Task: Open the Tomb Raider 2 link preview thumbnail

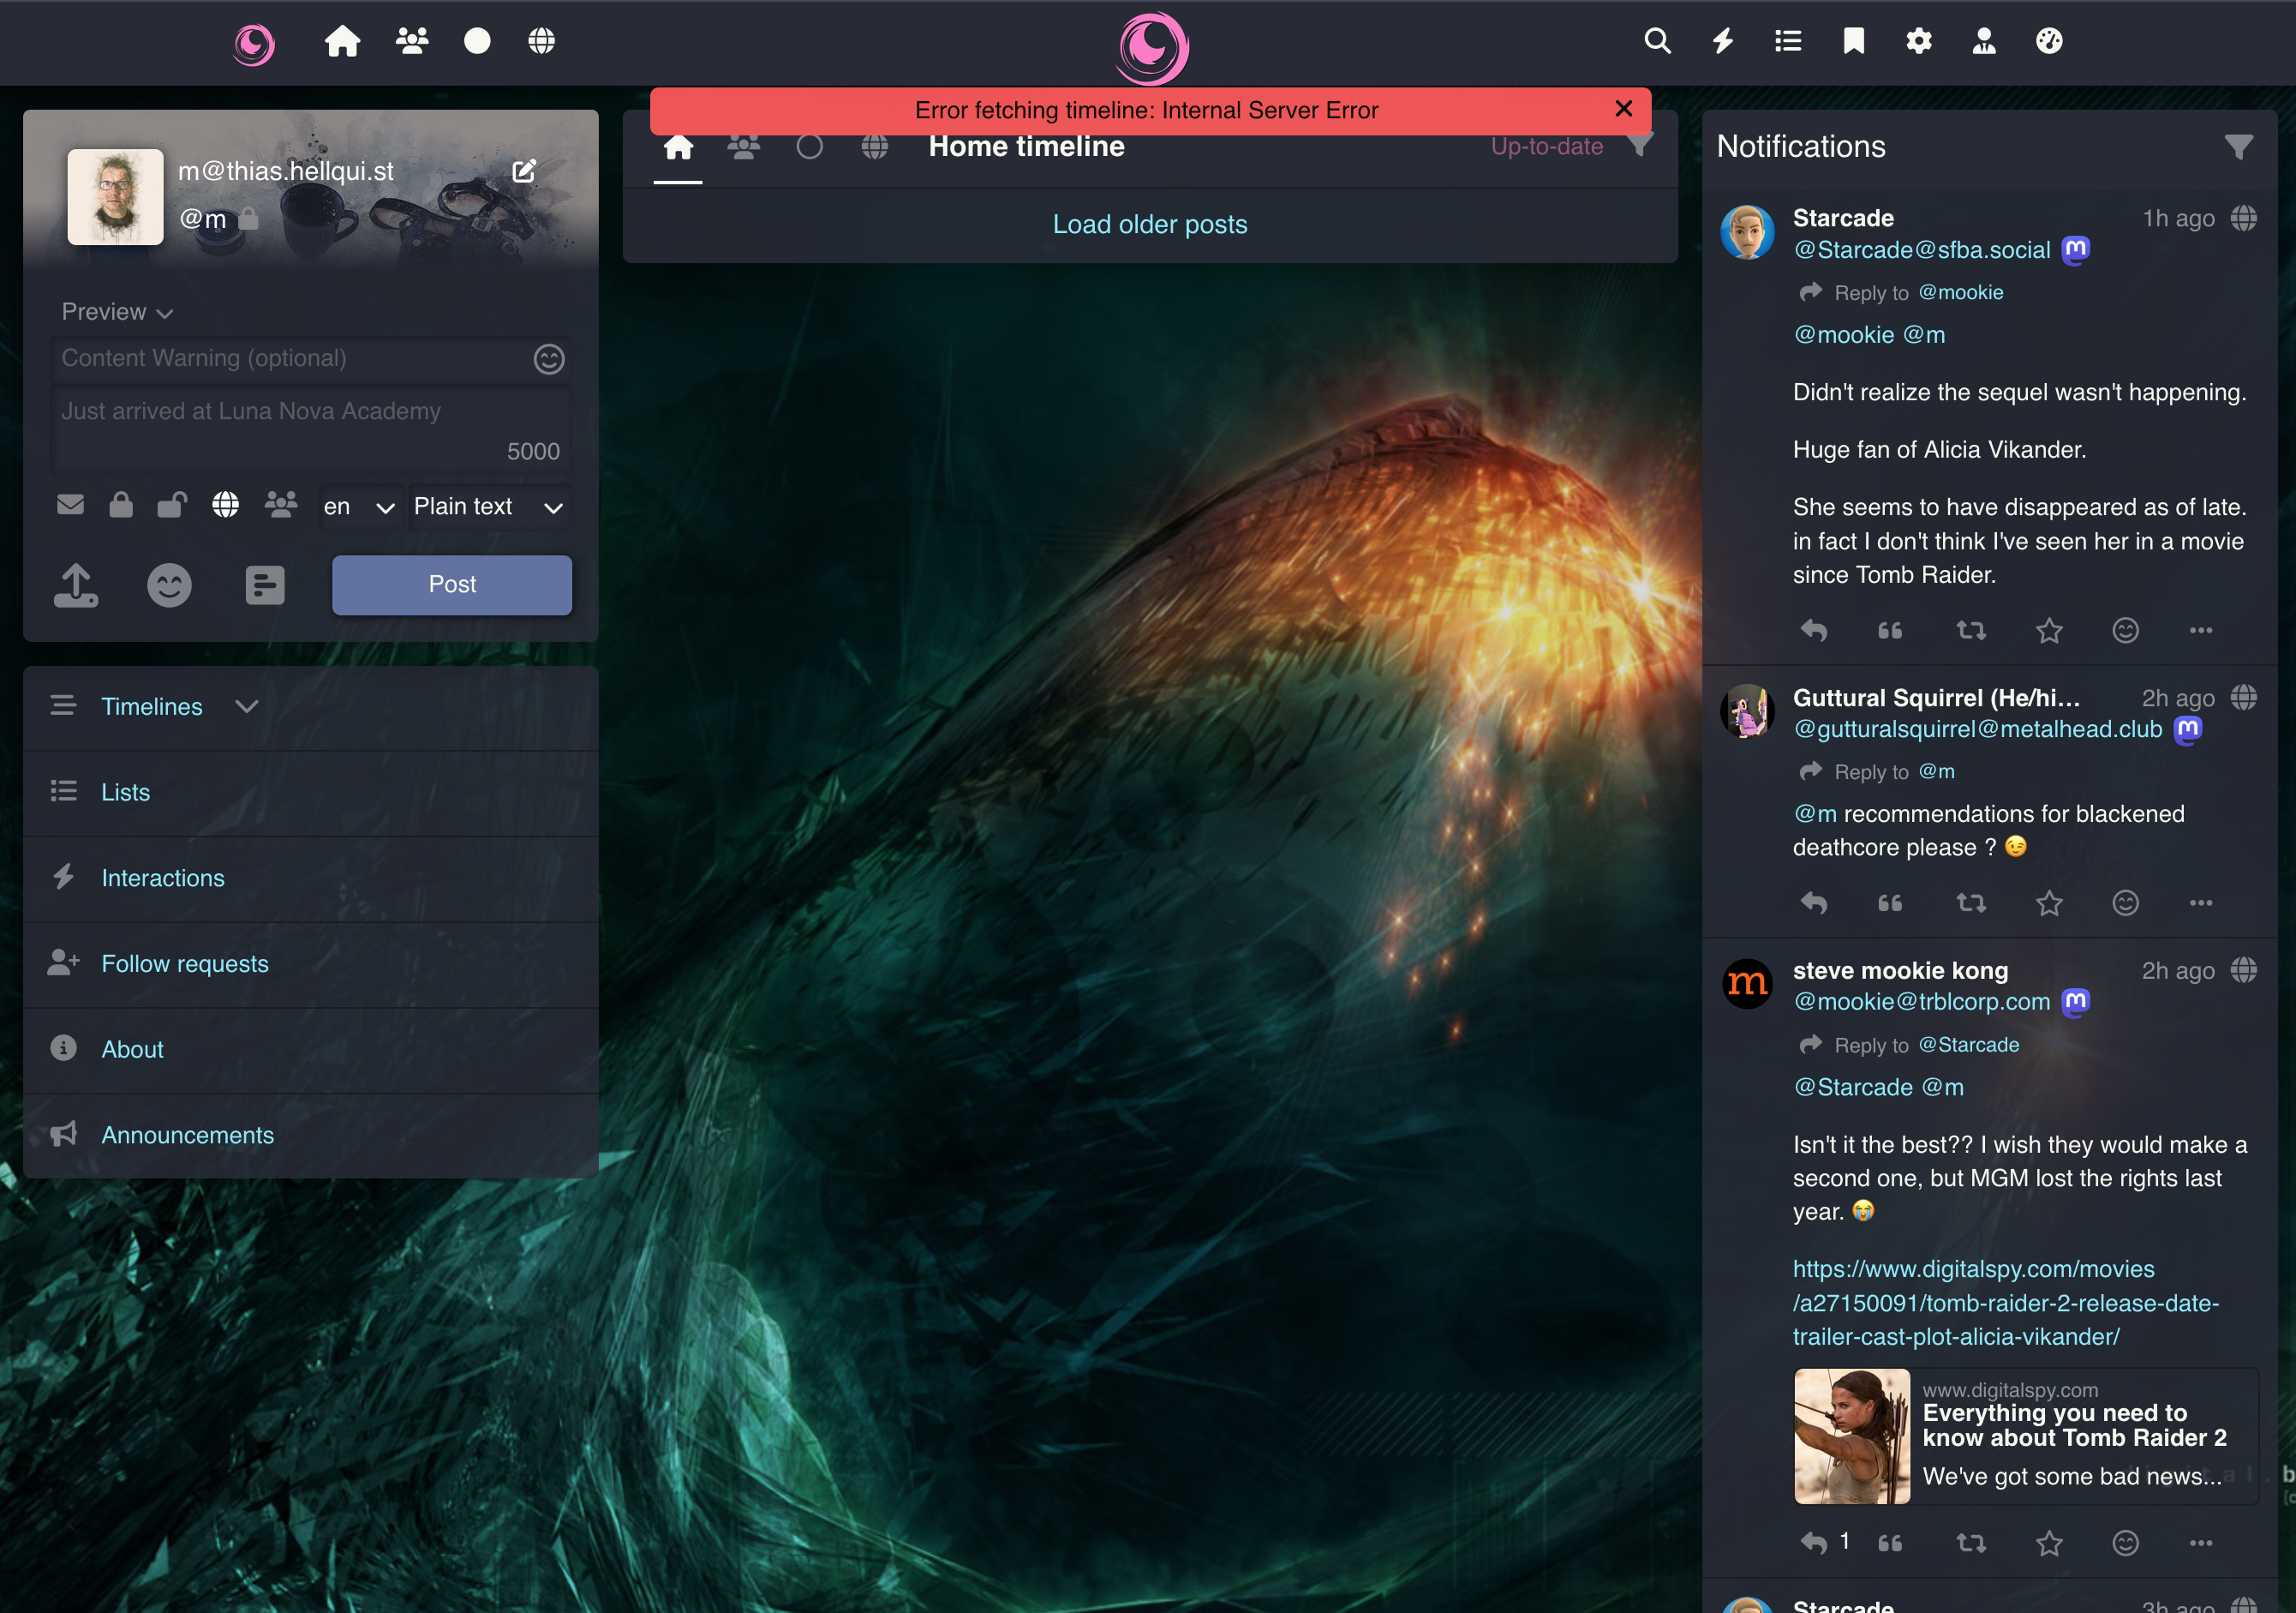Action: point(1851,1437)
